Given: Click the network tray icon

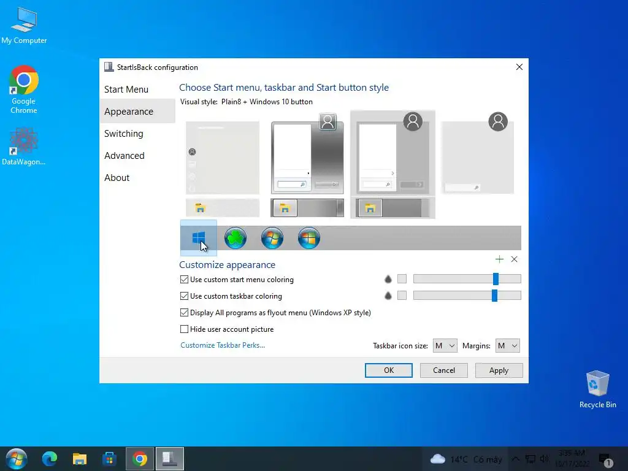Looking at the screenshot, I should (x=530, y=459).
